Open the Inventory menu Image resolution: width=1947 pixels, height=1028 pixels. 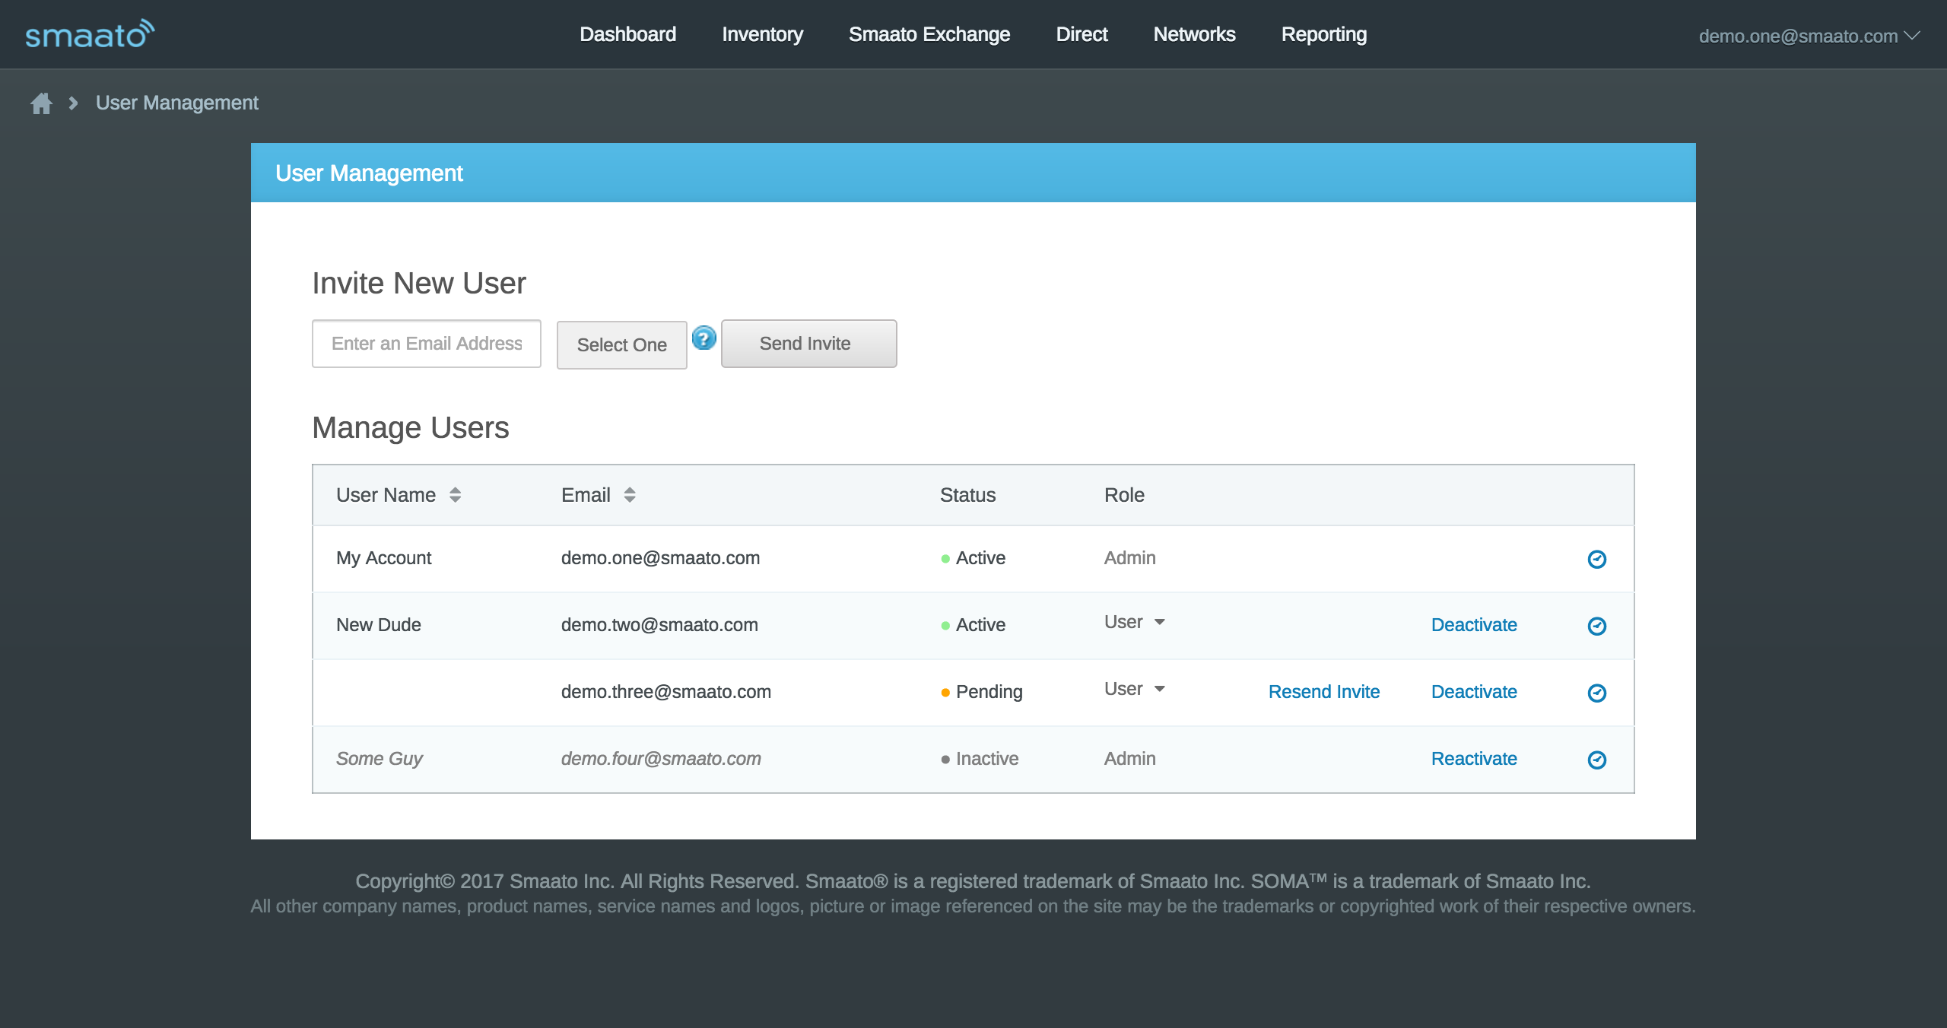point(762,34)
